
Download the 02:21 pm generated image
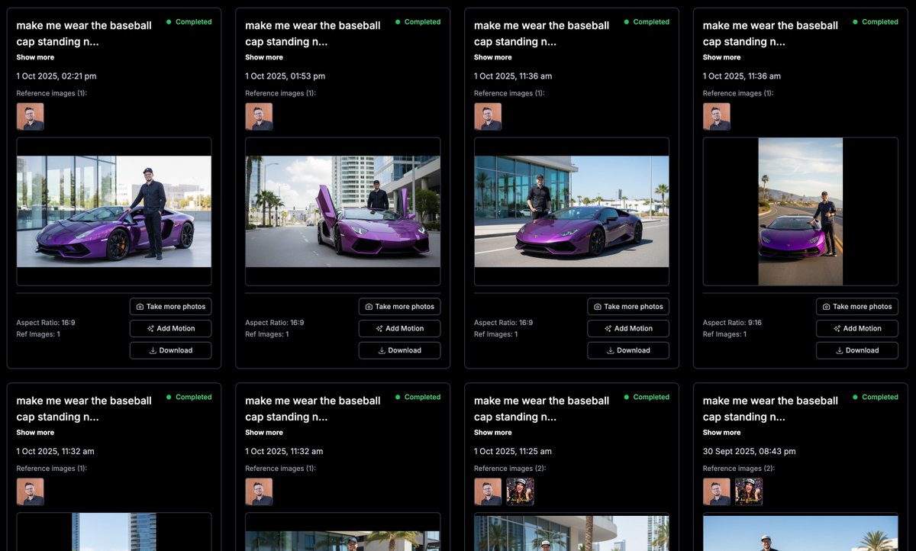coord(170,350)
